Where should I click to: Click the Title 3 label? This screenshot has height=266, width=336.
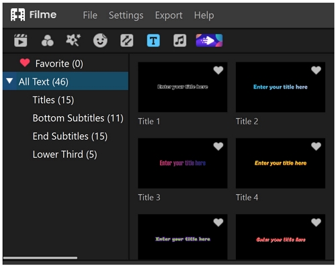[149, 197]
